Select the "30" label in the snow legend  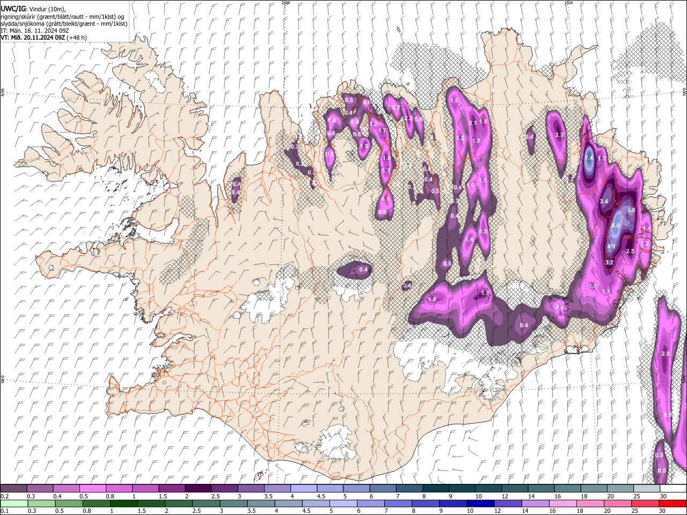(663, 496)
